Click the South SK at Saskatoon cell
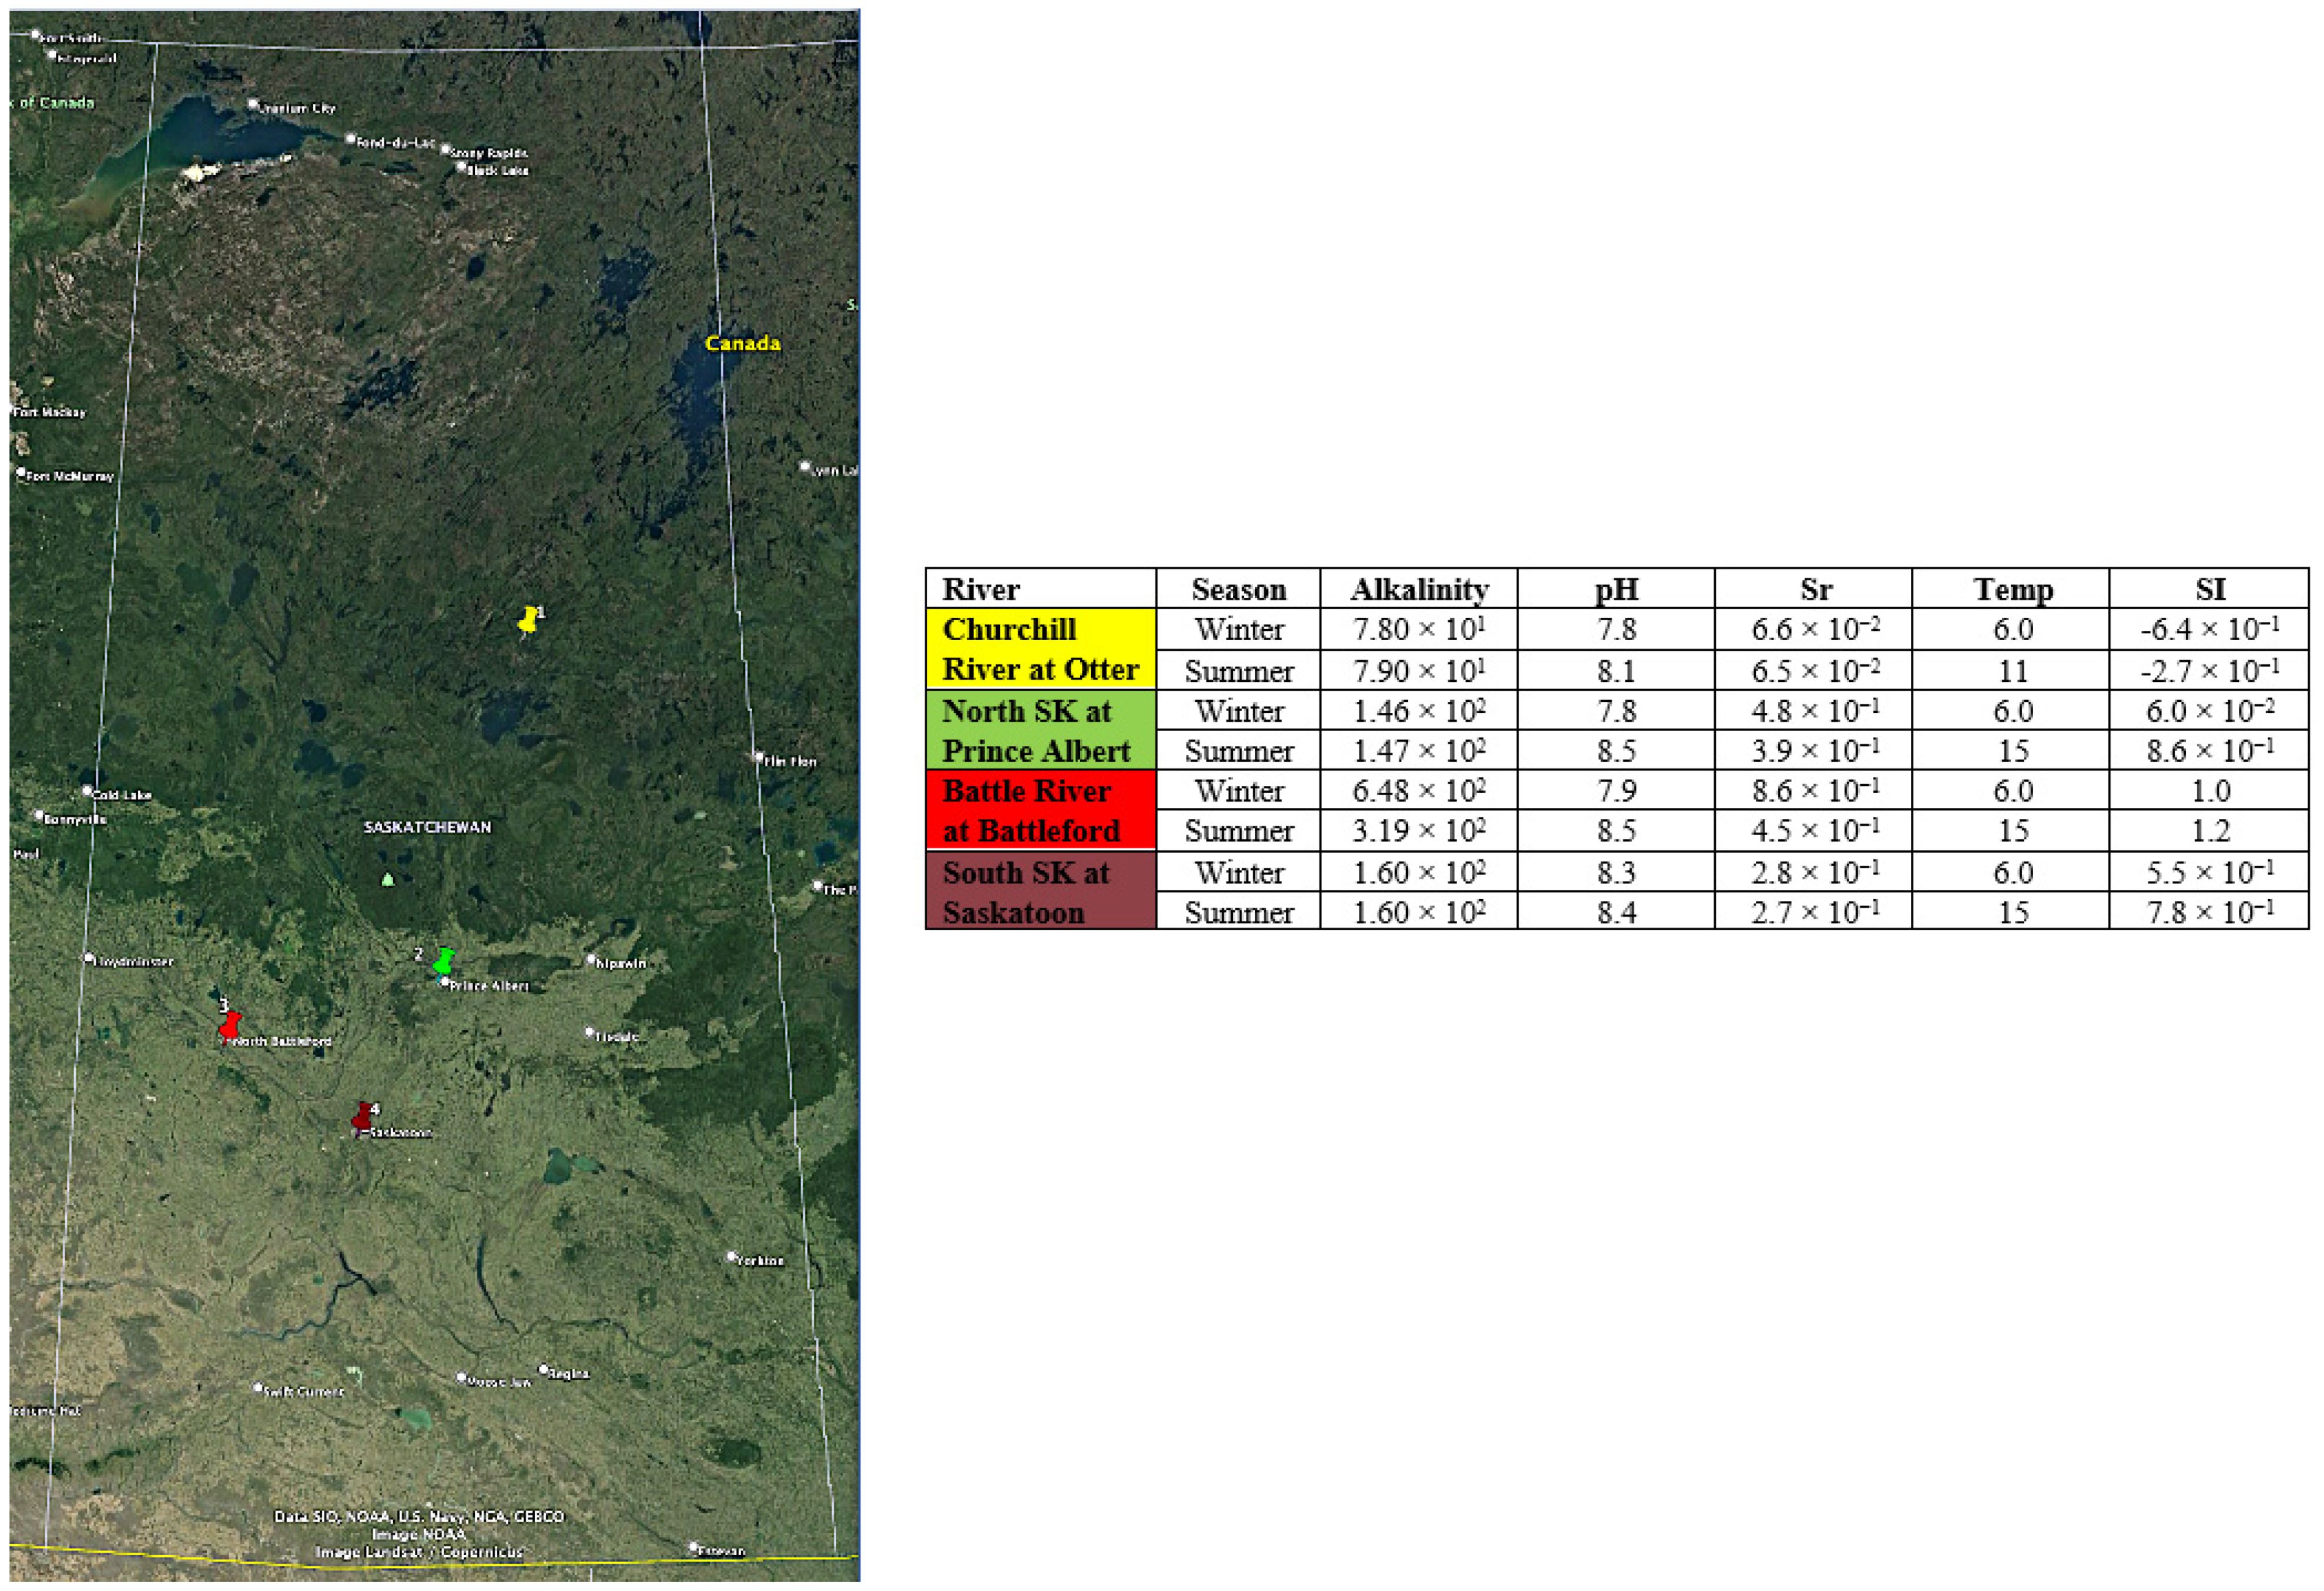This screenshot has width=2324, height=1591. tap(1040, 892)
